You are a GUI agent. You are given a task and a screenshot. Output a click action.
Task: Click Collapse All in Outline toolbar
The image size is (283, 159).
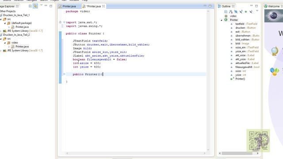(x=226, y=12)
